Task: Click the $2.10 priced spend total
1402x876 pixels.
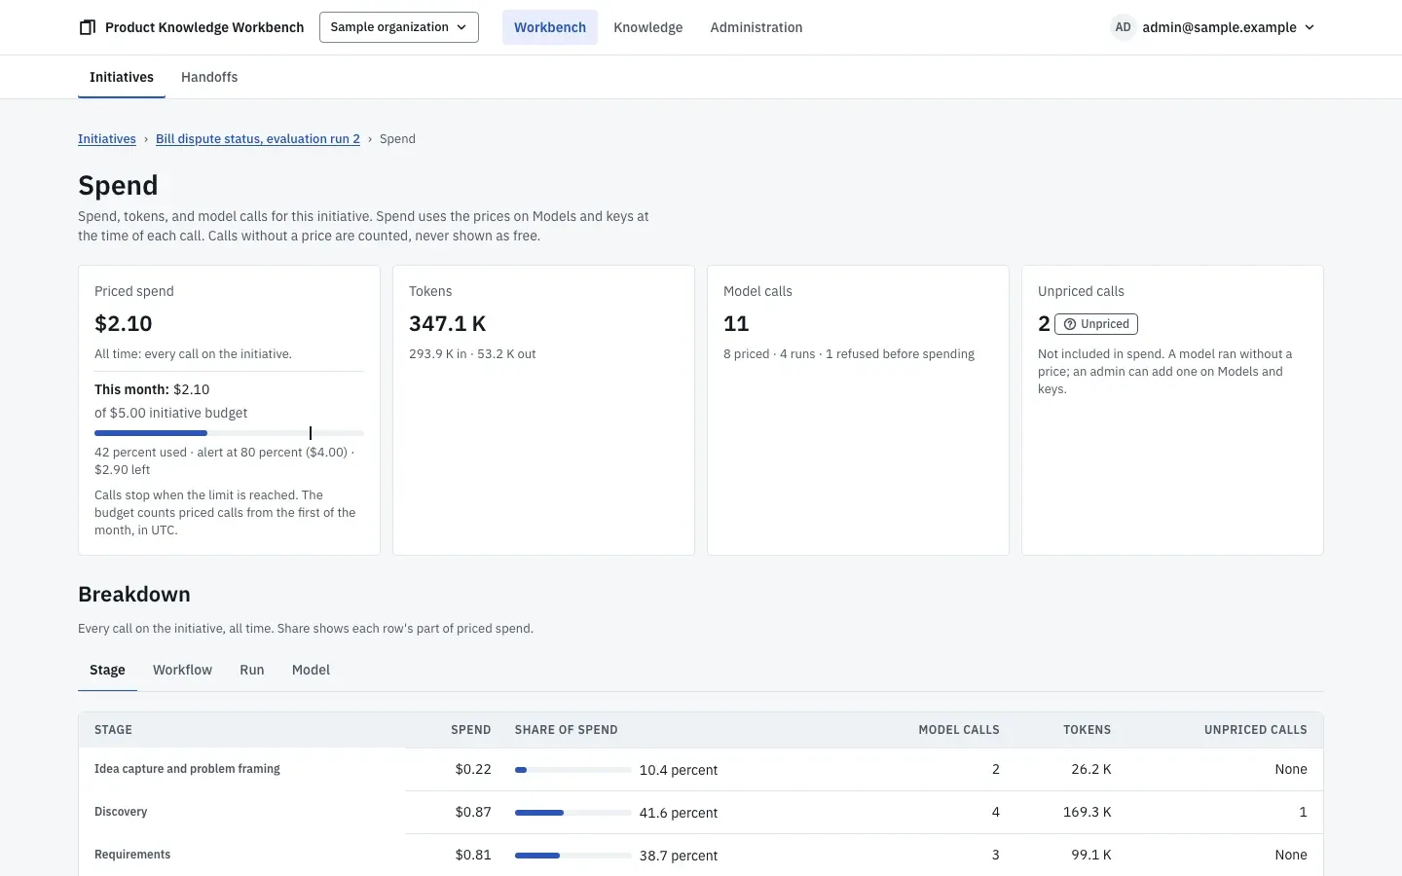Action: [x=124, y=323]
